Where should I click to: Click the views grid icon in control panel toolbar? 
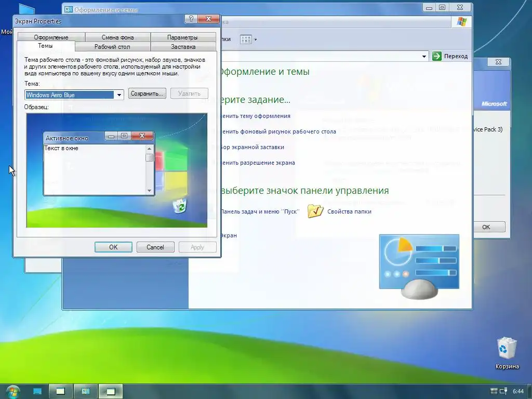coord(246,39)
